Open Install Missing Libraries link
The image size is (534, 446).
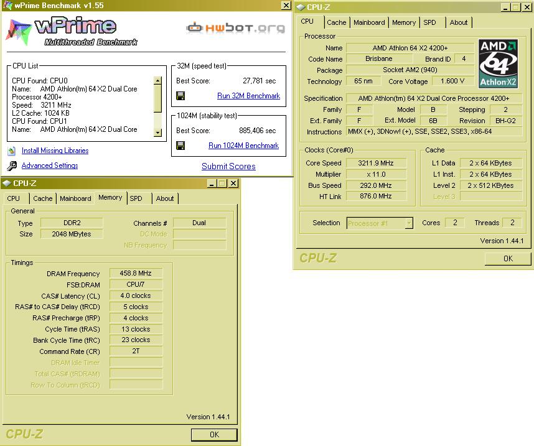coord(55,151)
